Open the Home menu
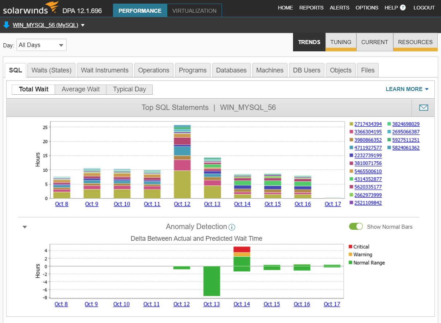 click(x=285, y=8)
